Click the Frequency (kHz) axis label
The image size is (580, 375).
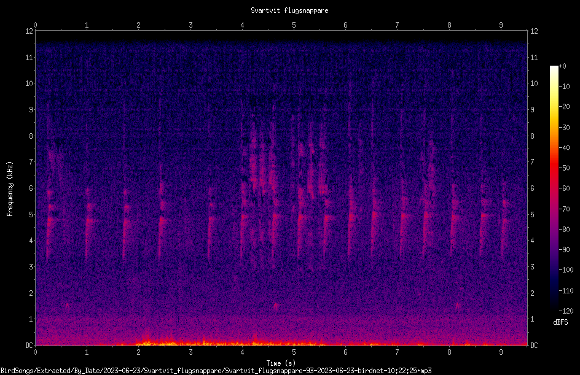point(10,188)
